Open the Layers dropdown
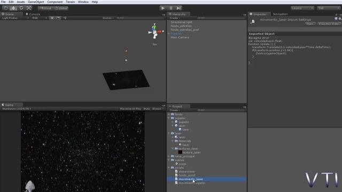 pos(302,8)
